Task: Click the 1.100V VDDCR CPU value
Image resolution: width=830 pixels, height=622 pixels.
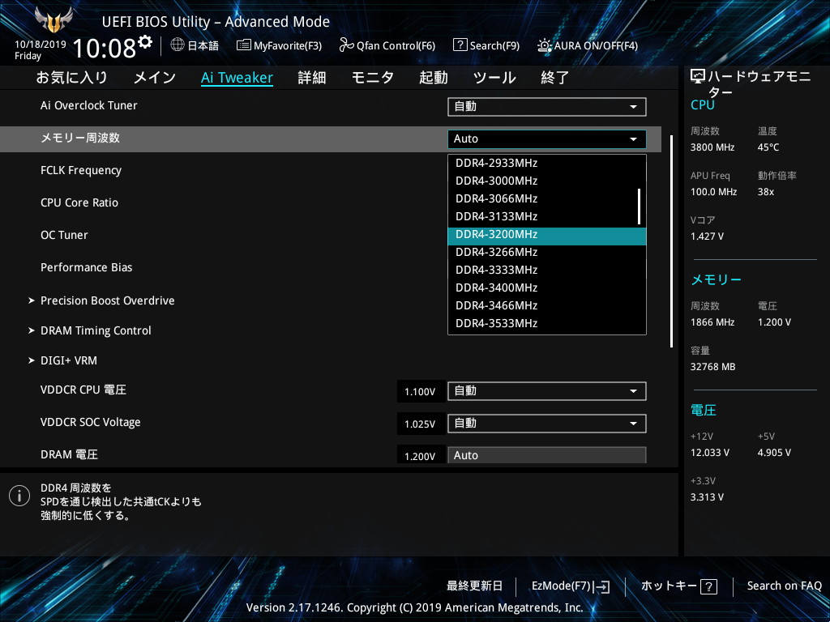Action: (x=420, y=392)
